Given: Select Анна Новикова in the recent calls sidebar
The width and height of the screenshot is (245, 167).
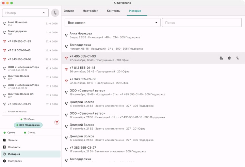Looking at the screenshot, I should pyautogui.click(x=31, y=23).
